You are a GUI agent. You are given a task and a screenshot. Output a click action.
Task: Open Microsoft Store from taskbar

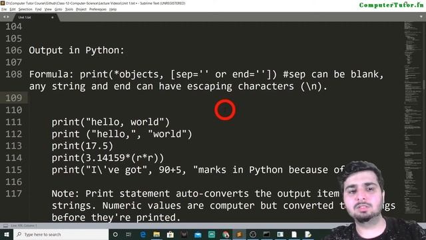click(170, 234)
